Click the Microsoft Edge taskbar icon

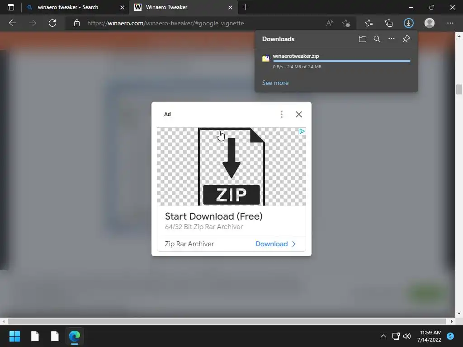pos(75,336)
